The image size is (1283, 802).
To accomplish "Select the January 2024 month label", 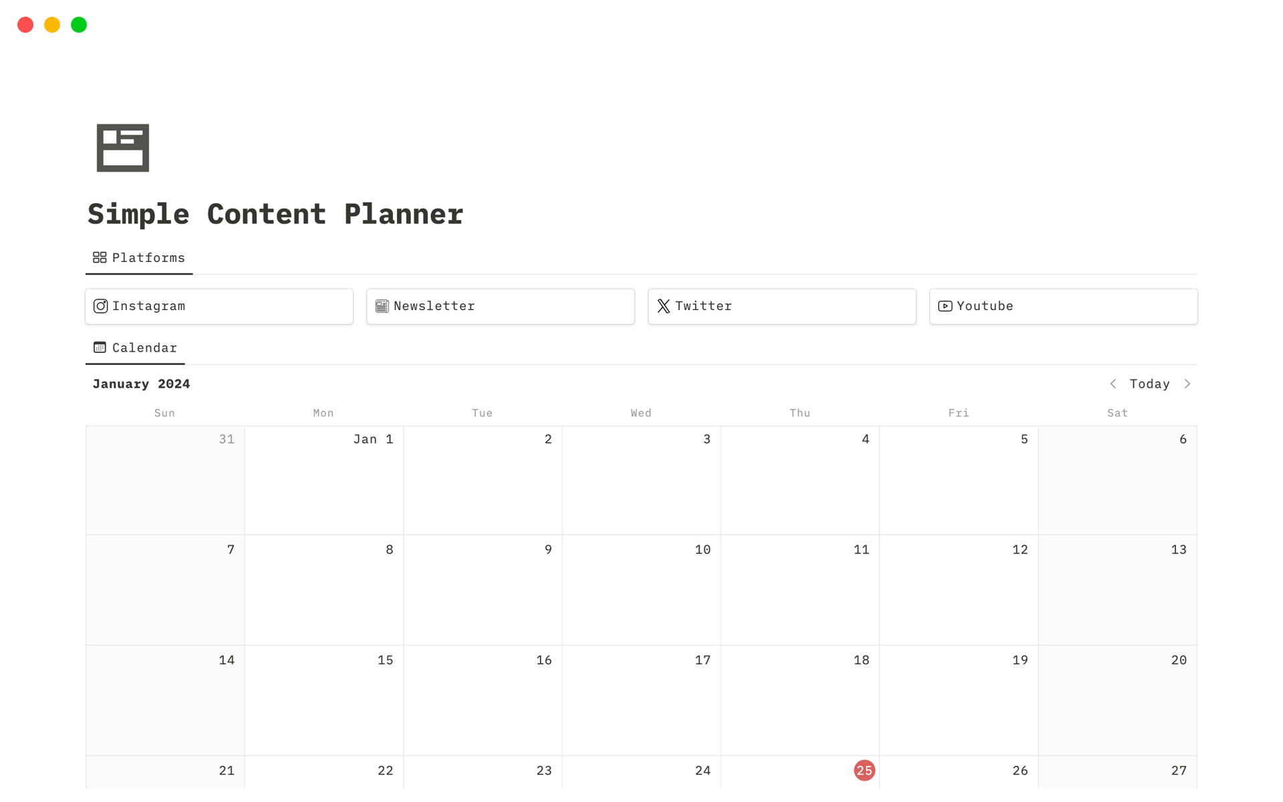I will (x=140, y=384).
